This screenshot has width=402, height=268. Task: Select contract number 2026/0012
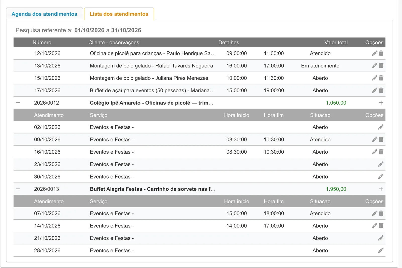[46, 103]
